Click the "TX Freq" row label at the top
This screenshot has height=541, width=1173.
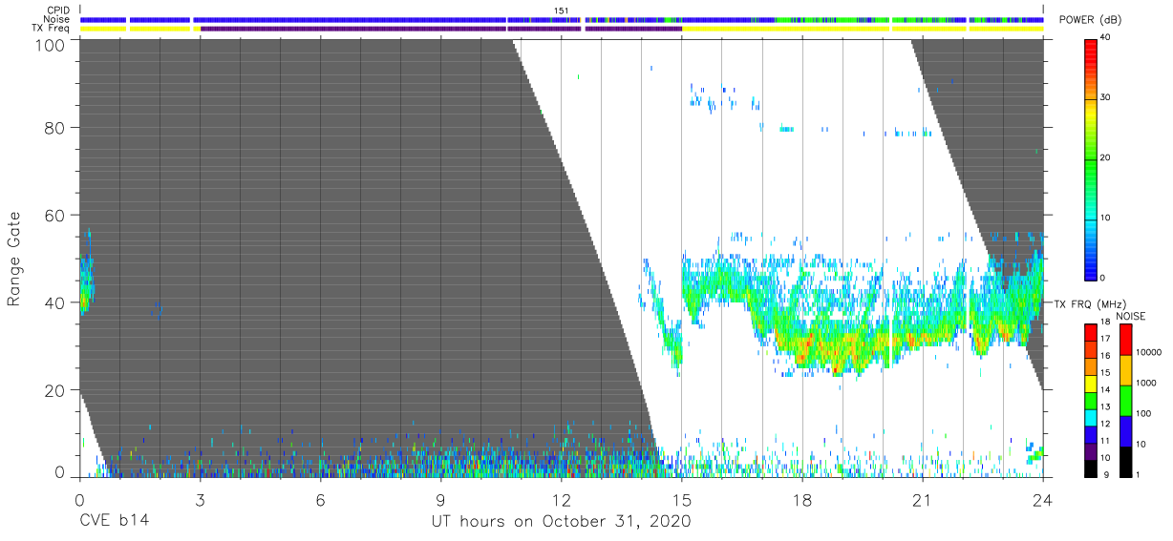52,29
